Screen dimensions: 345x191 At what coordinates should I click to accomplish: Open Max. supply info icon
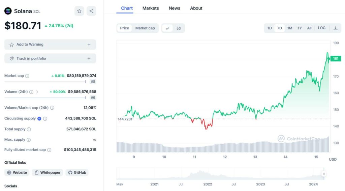click(29, 140)
